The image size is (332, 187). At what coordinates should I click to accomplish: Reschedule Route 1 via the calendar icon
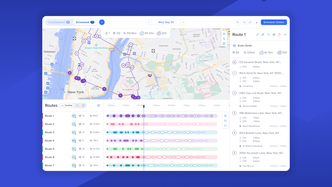(274, 35)
